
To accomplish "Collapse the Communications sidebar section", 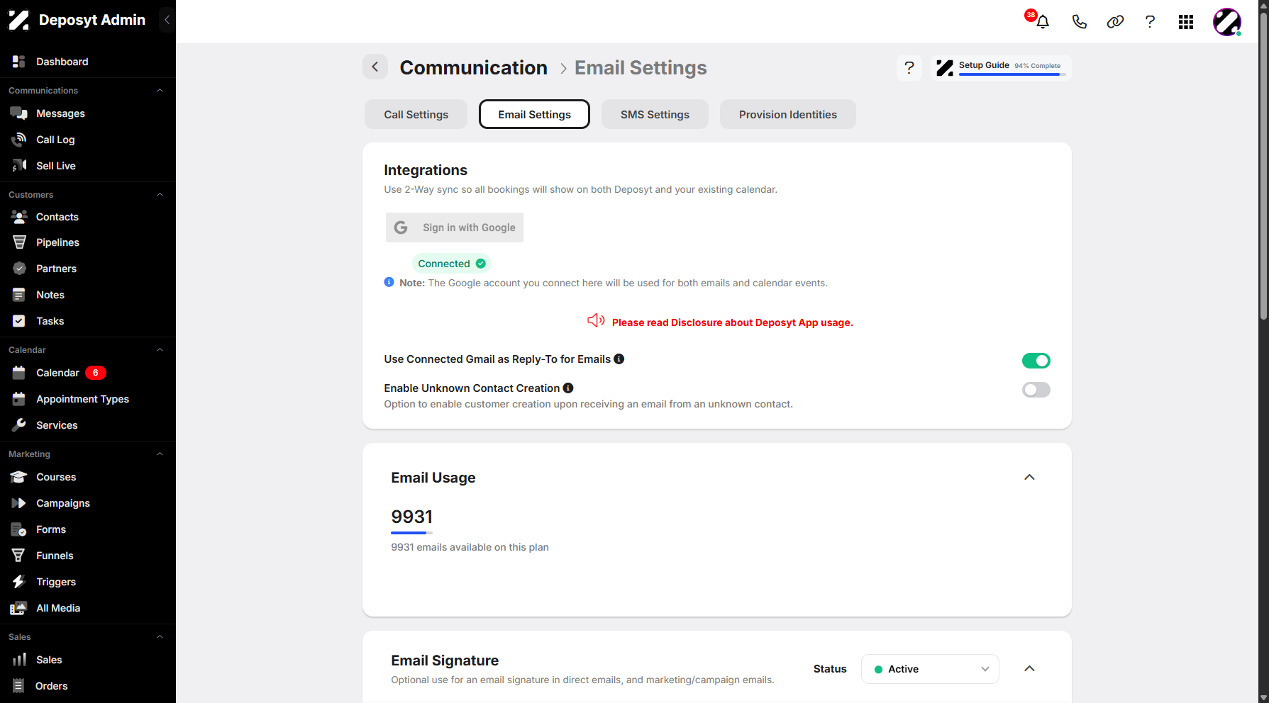I will (x=160, y=91).
